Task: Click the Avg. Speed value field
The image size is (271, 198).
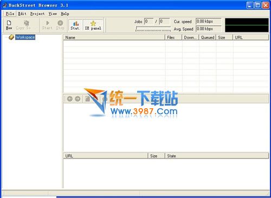Action: point(209,29)
